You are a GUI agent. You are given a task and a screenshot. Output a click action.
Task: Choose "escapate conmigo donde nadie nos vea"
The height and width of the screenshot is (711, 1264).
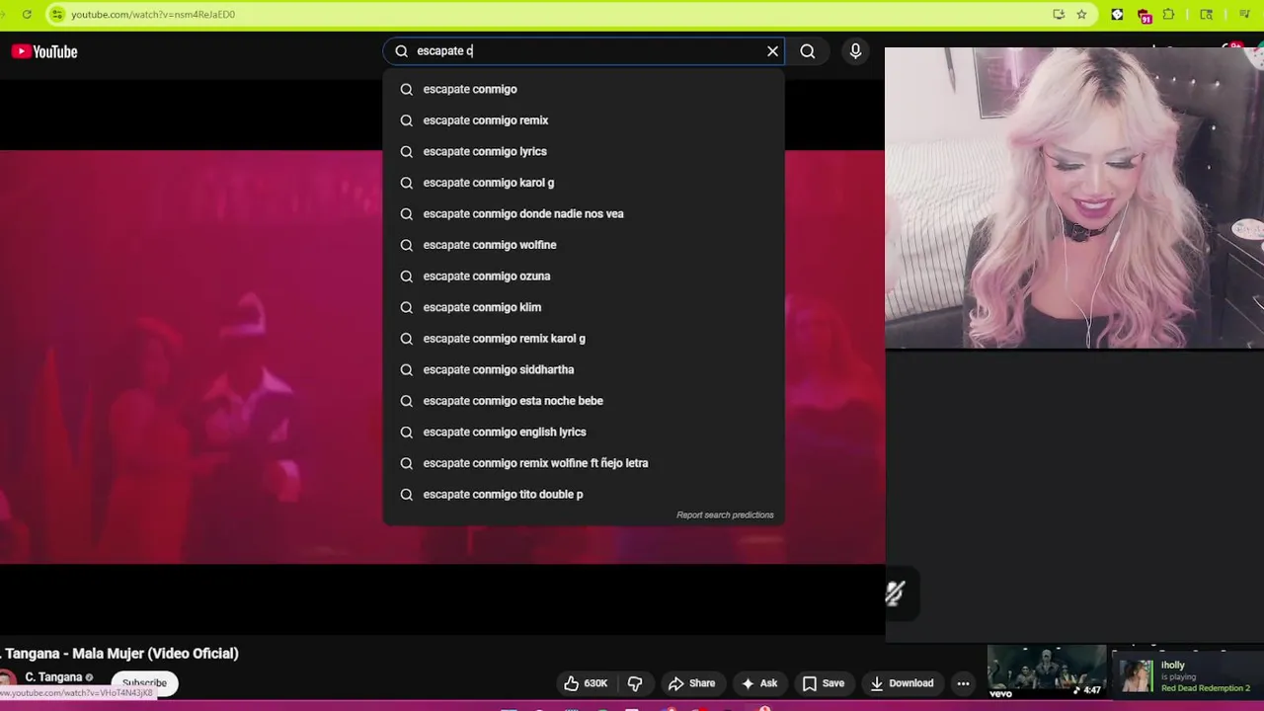pyautogui.click(x=584, y=213)
